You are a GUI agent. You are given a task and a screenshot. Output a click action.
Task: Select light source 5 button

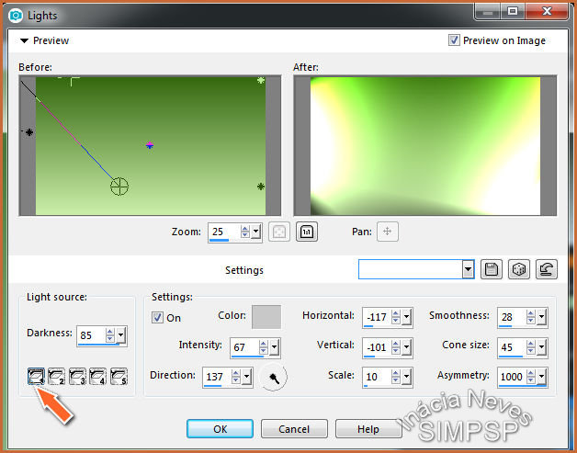pos(118,375)
